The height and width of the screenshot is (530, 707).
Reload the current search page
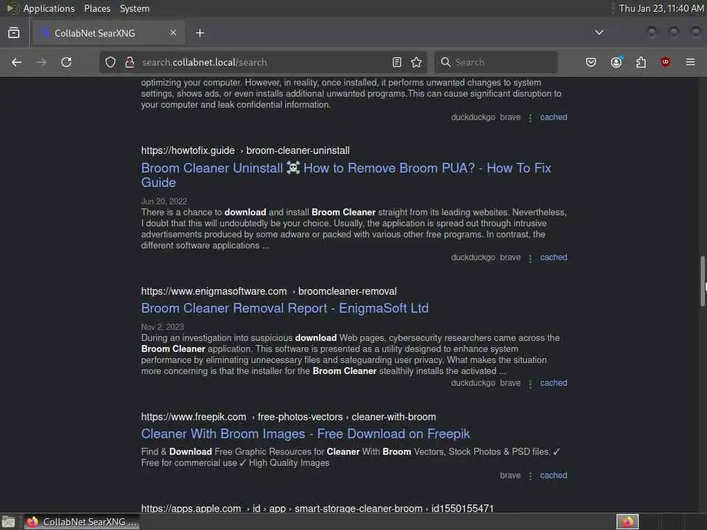point(66,62)
